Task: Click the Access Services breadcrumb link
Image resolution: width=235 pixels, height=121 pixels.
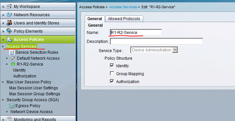Action: click(x=123, y=7)
